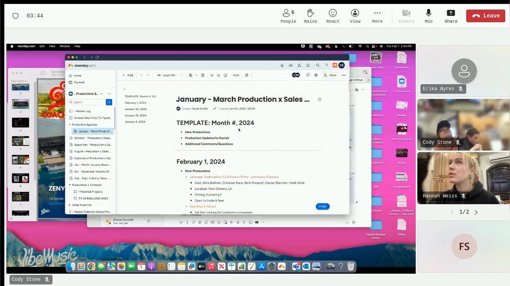510x286 pixels.
Task: Open October - Production x Sales doc
Action: click(91, 138)
